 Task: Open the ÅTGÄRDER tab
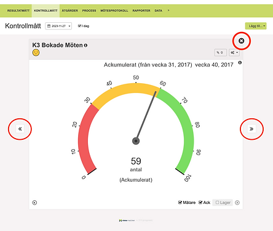[70, 10]
